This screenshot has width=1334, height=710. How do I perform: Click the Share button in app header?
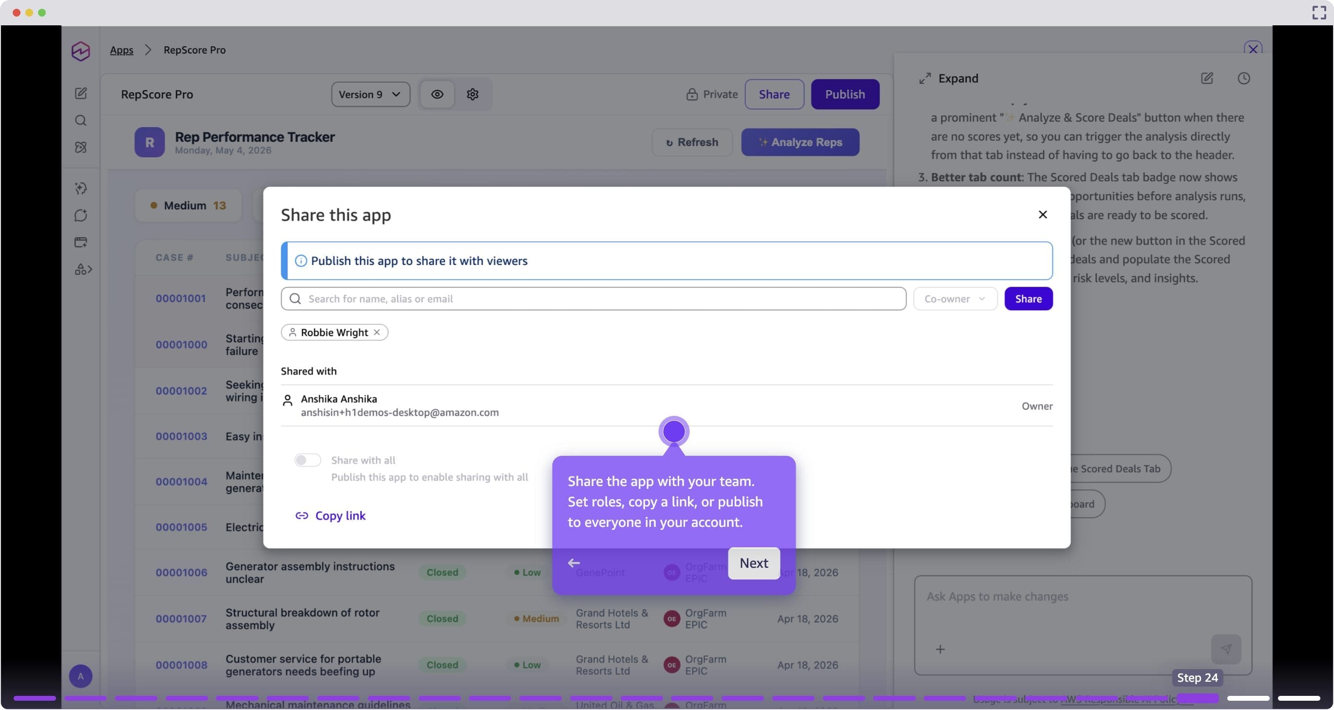[774, 94]
